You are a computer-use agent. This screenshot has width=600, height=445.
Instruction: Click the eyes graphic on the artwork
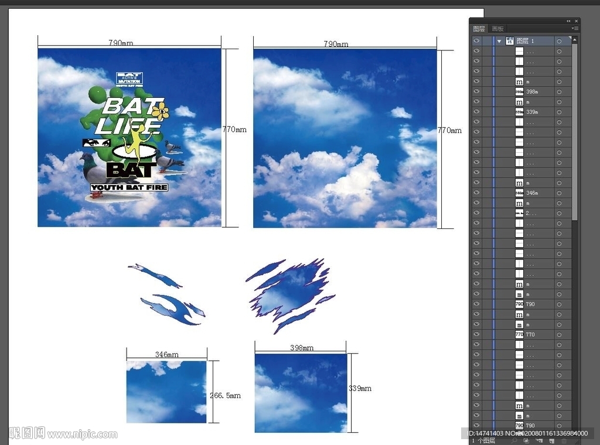pyautogui.click(x=97, y=143)
